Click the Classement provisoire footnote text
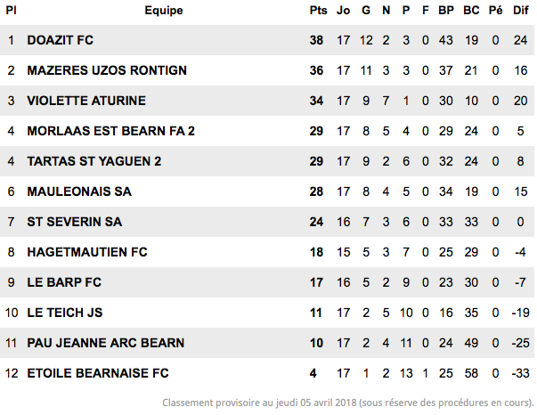 tap(348, 403)
